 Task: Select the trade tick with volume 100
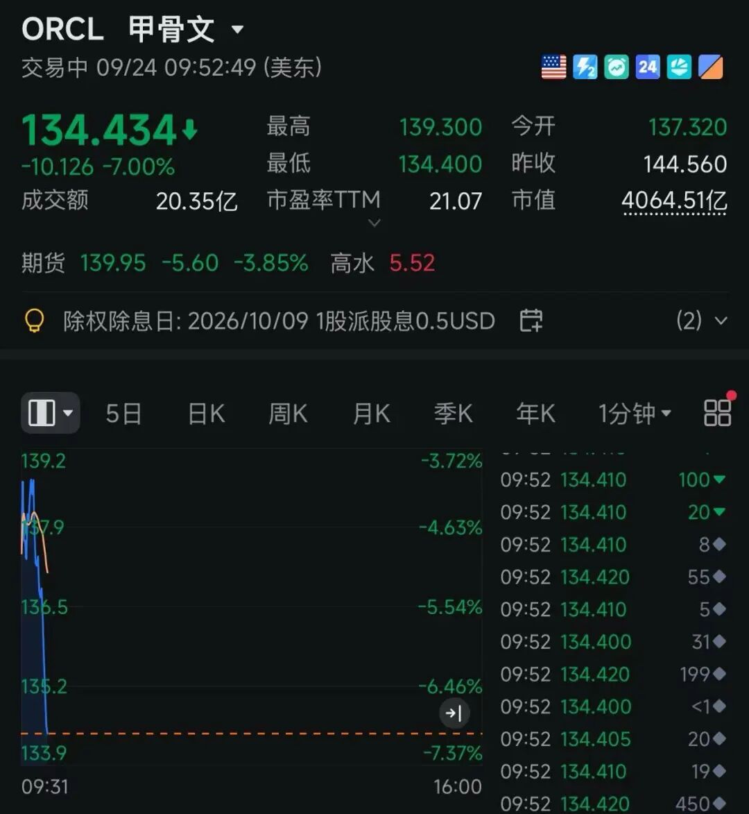614,480
